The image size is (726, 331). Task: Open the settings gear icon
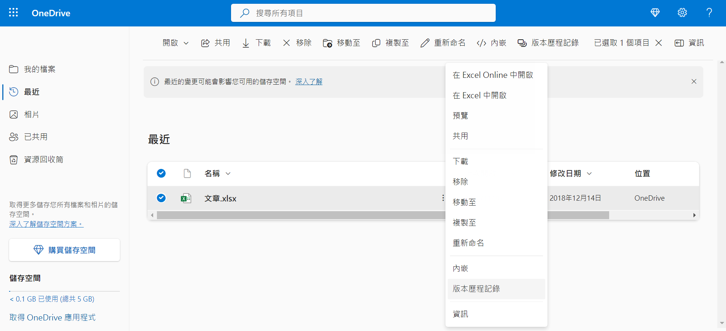[682, 13]
